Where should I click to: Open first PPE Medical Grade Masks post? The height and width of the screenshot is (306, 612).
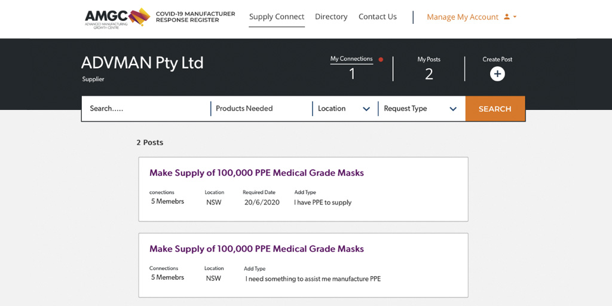256,173
